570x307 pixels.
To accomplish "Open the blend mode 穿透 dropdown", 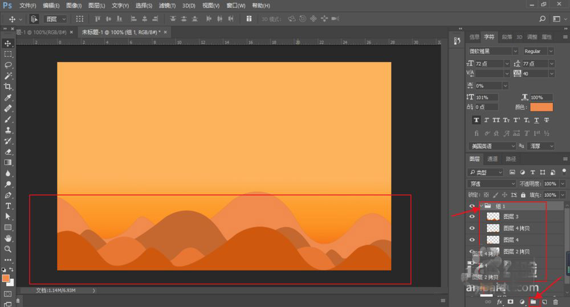I will (x=491, y=184).
